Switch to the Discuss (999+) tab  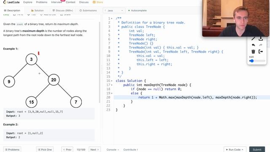[63, 11]
